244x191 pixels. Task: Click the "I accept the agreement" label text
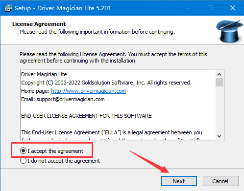(55, 151)
